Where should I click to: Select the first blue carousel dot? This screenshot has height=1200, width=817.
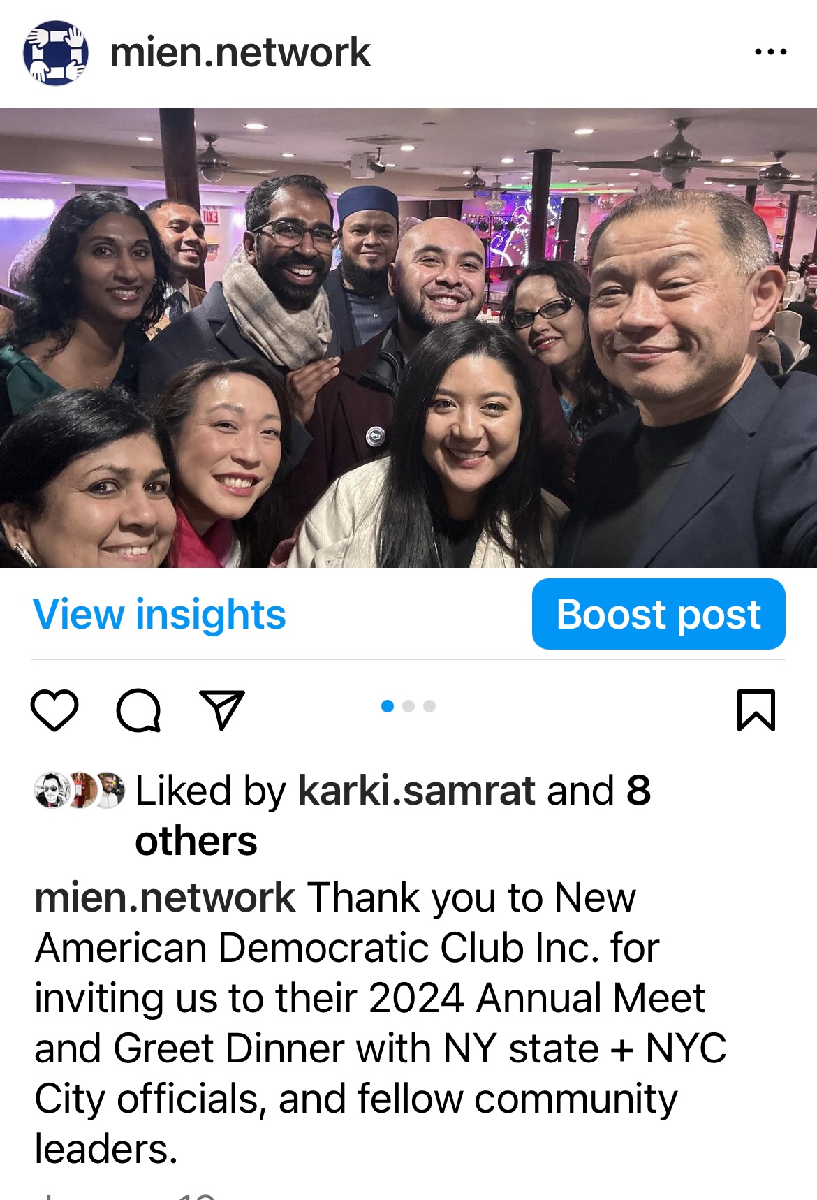[388, 706]
